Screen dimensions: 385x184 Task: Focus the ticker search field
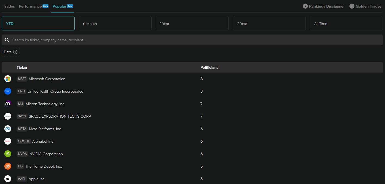[192, 40]
